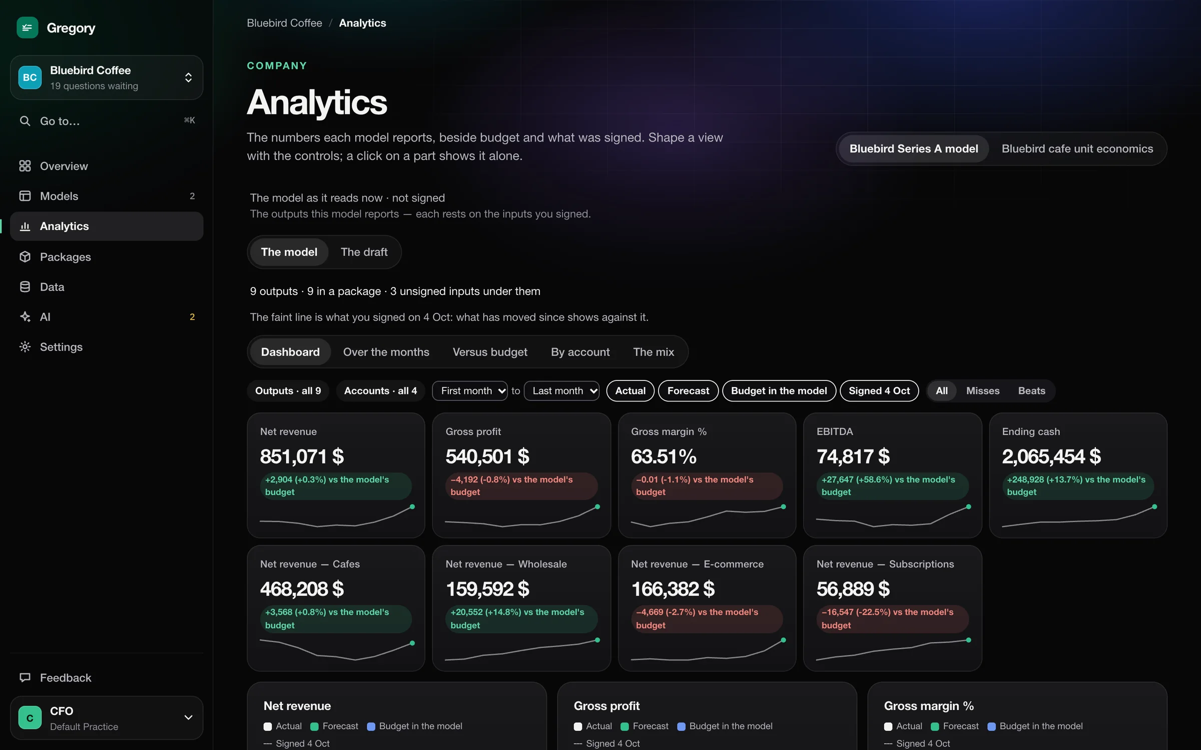This screenshot has width=1201, height=750.
Task: Open the Over the months tab
Action: 386,352
